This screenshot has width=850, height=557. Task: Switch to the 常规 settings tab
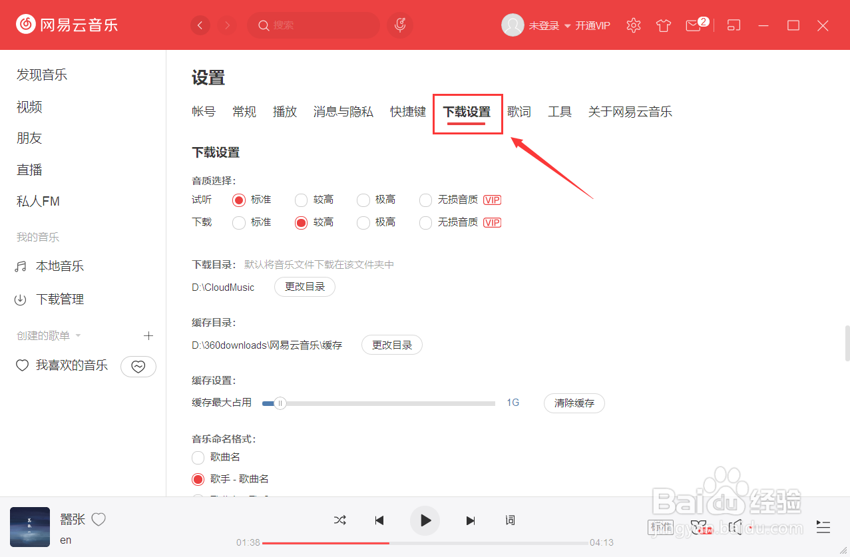coord(244,112)
